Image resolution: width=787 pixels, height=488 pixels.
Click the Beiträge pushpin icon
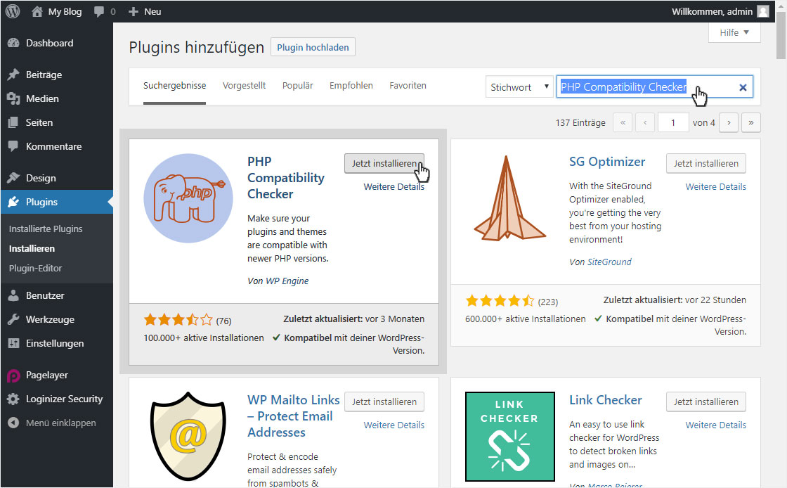point(13,75)
